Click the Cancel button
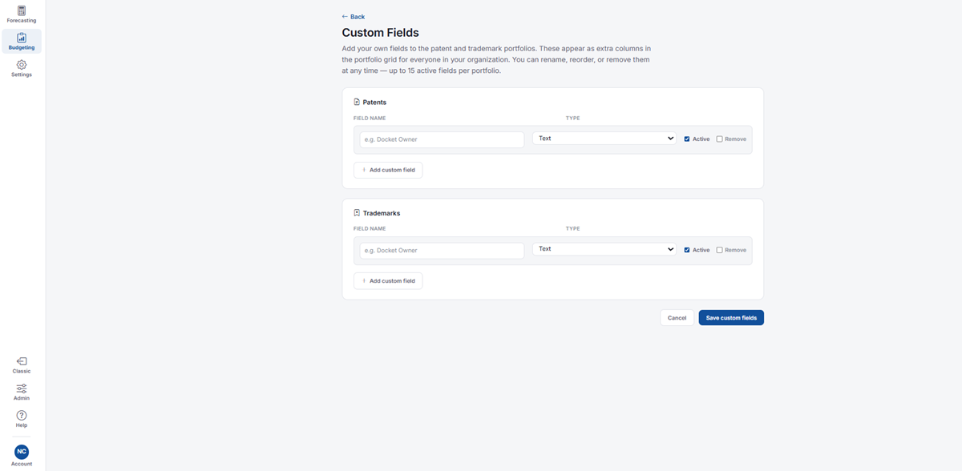The width and height of the screenshot is (962, 471). click(x=677, y=318)
